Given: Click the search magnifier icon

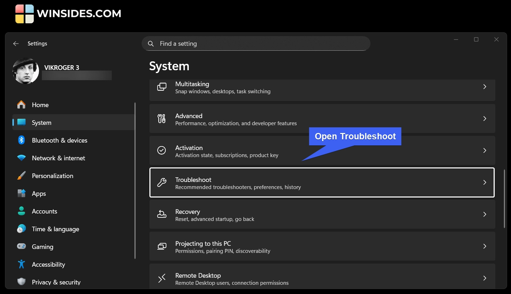Looking at the screenshot, I should click(151, 44).
